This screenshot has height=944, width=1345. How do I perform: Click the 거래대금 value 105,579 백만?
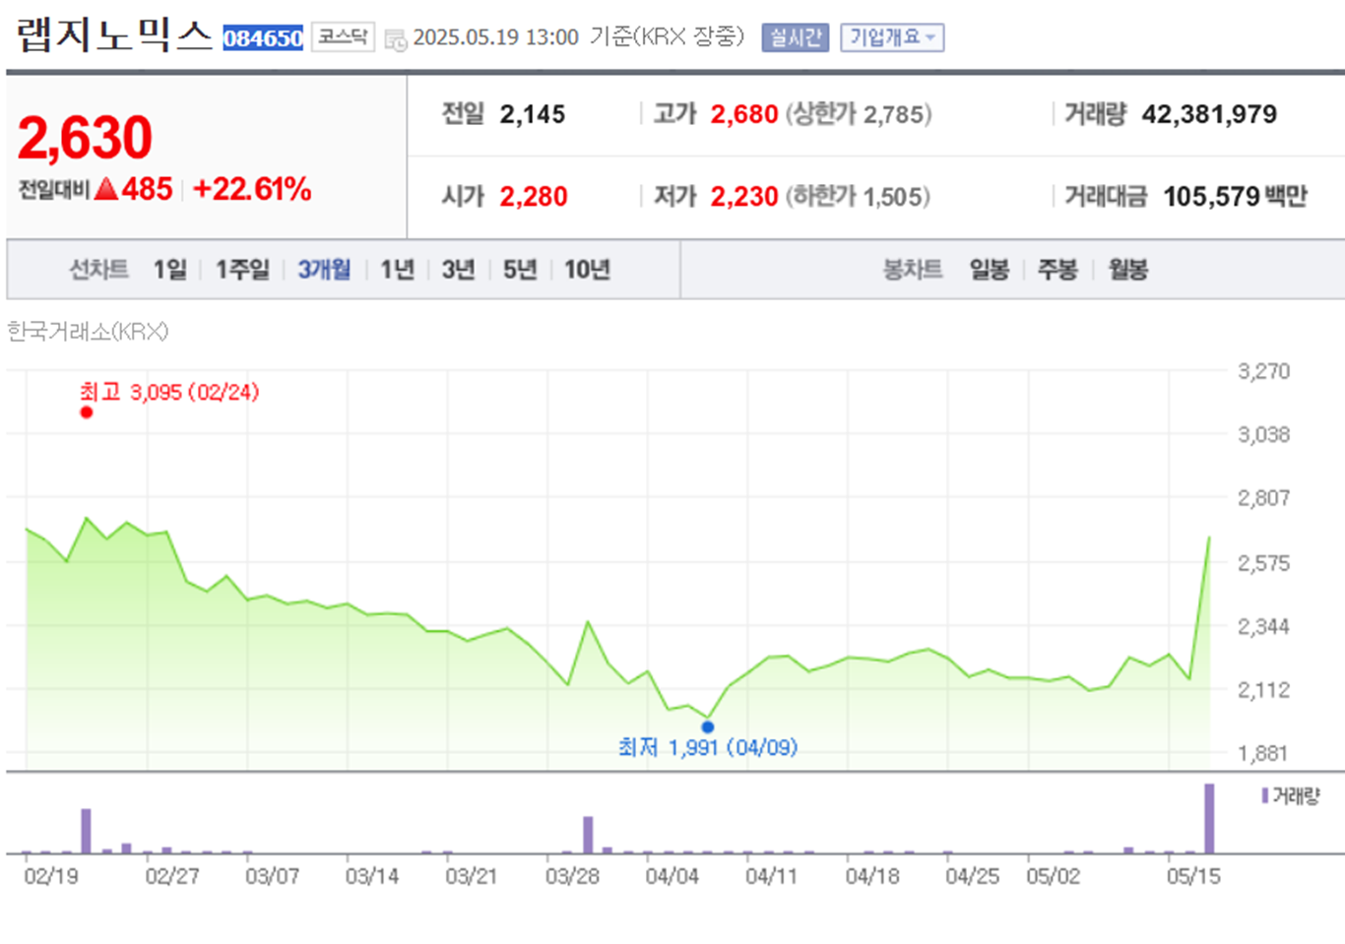[x=1236, y=197]
